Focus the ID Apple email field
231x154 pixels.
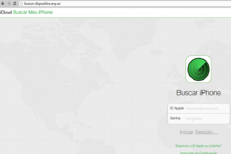click(x=198, y=108)
